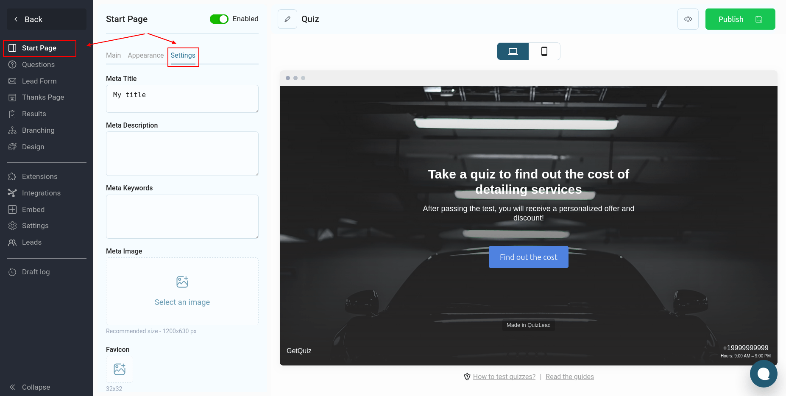Open the Questions section
The height and width of the screenshot is (396, 786).
[x=38, y=64]
